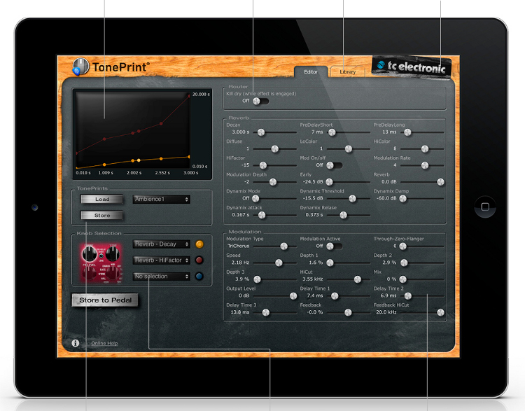Screen dimensions: 525x411
Task: Click the red curve point at 1.009 s
Action: (x=104, y=139)
